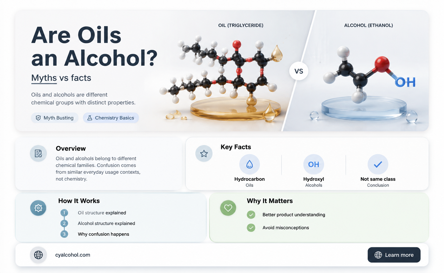The image size is (444, 273).
Task: Click Why confusion happens step
Action: (x=103, y=234)
